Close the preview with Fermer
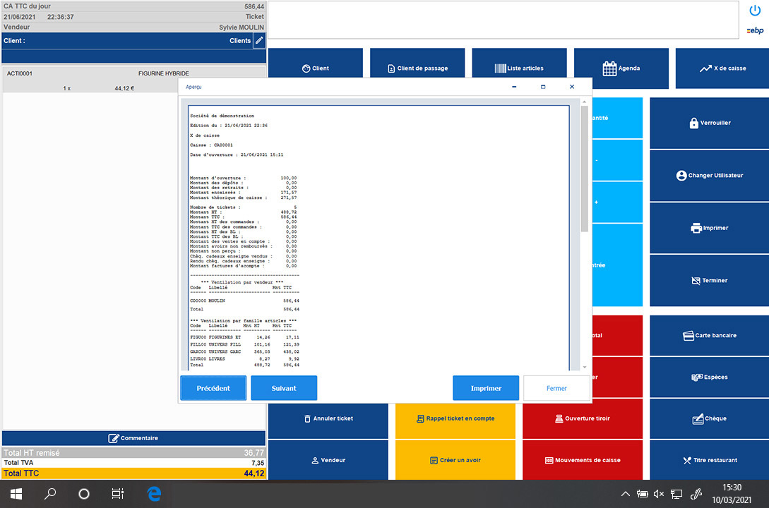 pos(556,387)
